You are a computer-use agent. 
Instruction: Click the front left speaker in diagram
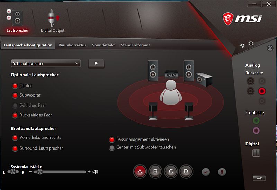pyautogui.click(x=153, y=71)
